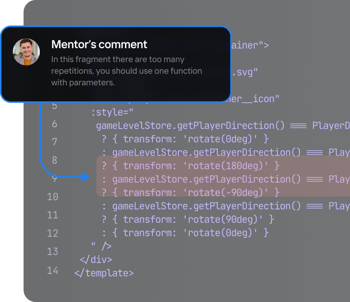Click line number 10 in the gutter

[x=53, y=197]
